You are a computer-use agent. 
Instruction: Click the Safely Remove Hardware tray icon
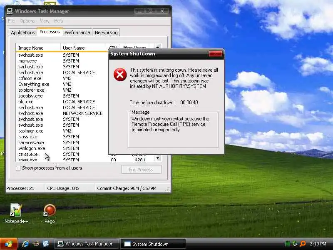[x=295, y=244]
